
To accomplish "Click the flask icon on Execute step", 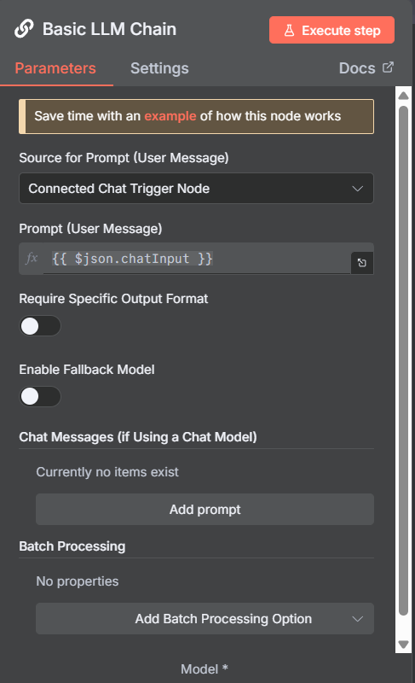I will [289, 31].
